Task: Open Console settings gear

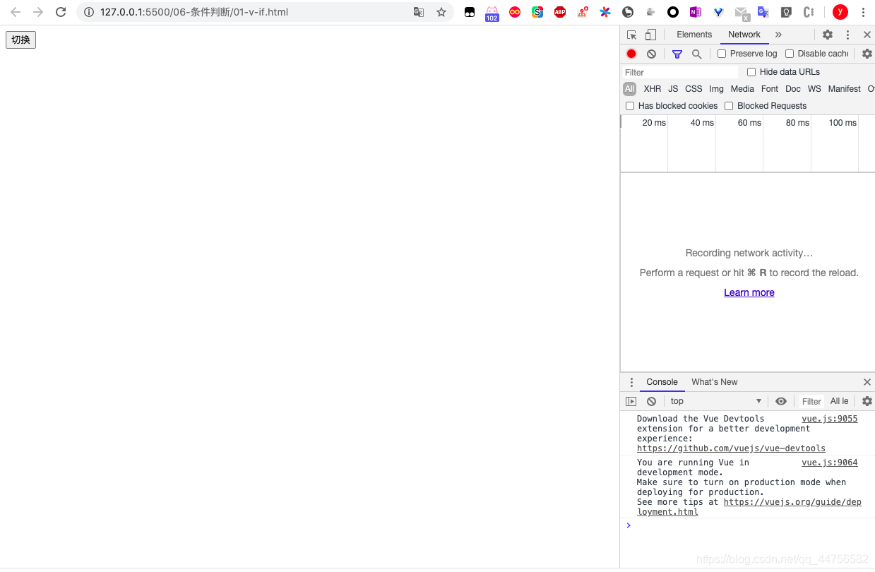Action: click(x=867, y=401)
